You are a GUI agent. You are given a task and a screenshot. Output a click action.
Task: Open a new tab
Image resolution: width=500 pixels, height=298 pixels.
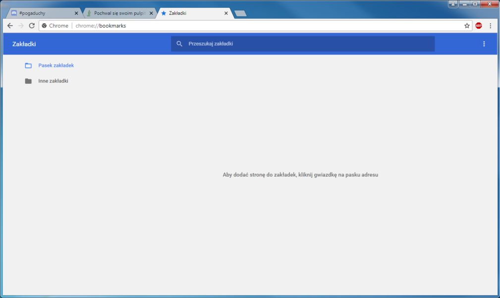240,13
